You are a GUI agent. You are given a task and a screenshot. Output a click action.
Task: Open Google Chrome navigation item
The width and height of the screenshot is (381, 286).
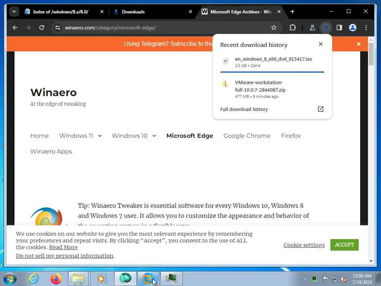tap(247, 136)
